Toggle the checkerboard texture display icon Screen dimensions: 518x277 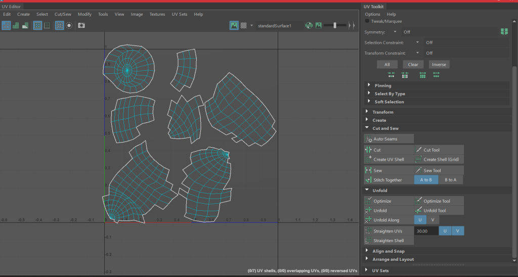coord(243,25)
